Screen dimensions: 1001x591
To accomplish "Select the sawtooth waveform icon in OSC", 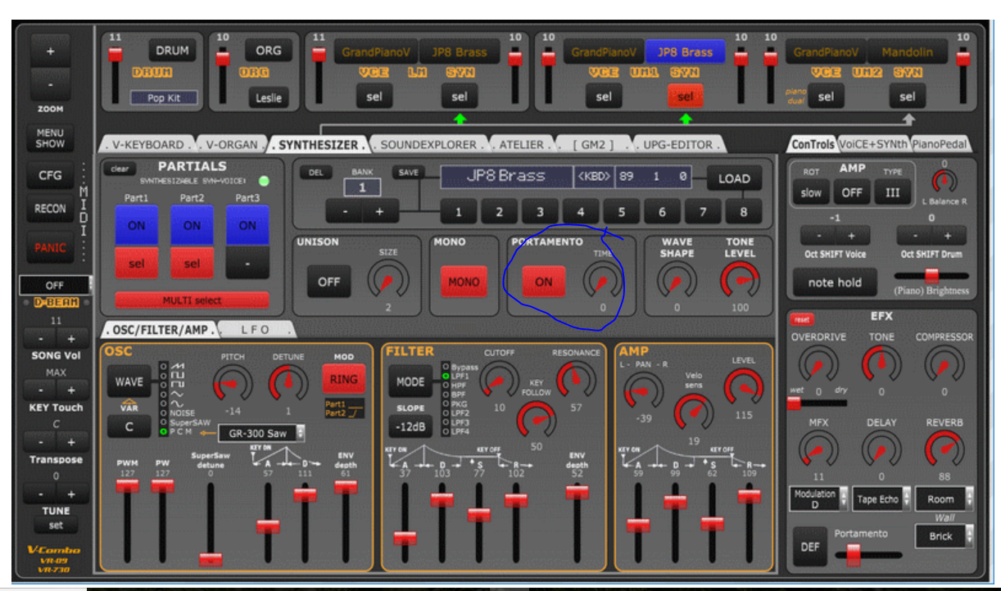I will point(177,364).
